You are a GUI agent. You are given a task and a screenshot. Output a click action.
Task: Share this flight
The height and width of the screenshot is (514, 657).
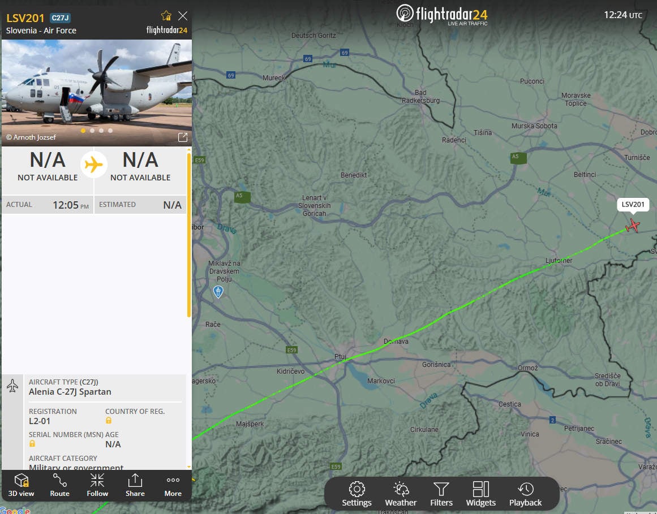coord(135,485)
